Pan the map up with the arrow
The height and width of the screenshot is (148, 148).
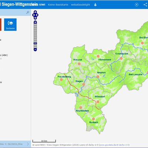point(35,12)
